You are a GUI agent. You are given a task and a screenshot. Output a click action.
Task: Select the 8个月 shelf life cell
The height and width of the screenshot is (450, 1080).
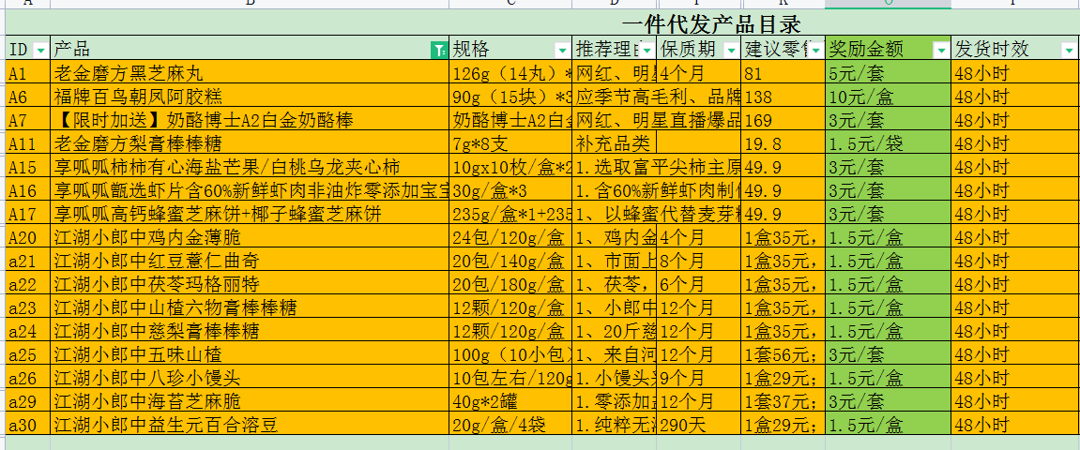tap(699, 261)
